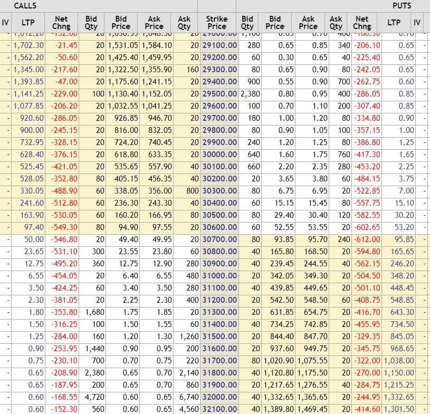Click the puts Ask Price column header
Screen dimensions: 430x414
click(x=308, y=23)
